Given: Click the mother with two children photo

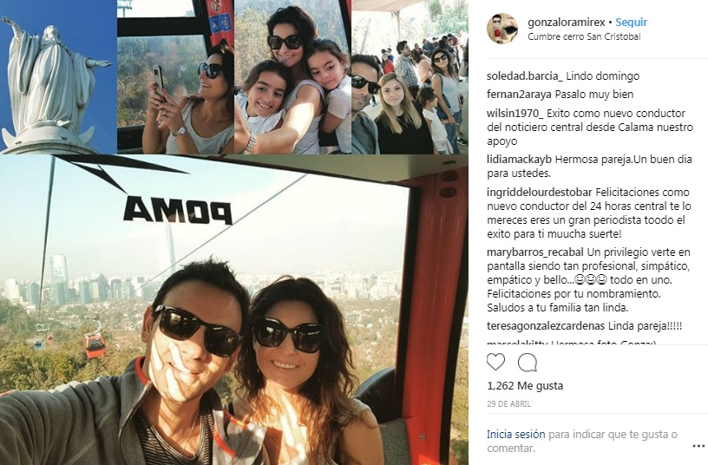Looking at the screenshot, I should point(292,76).
